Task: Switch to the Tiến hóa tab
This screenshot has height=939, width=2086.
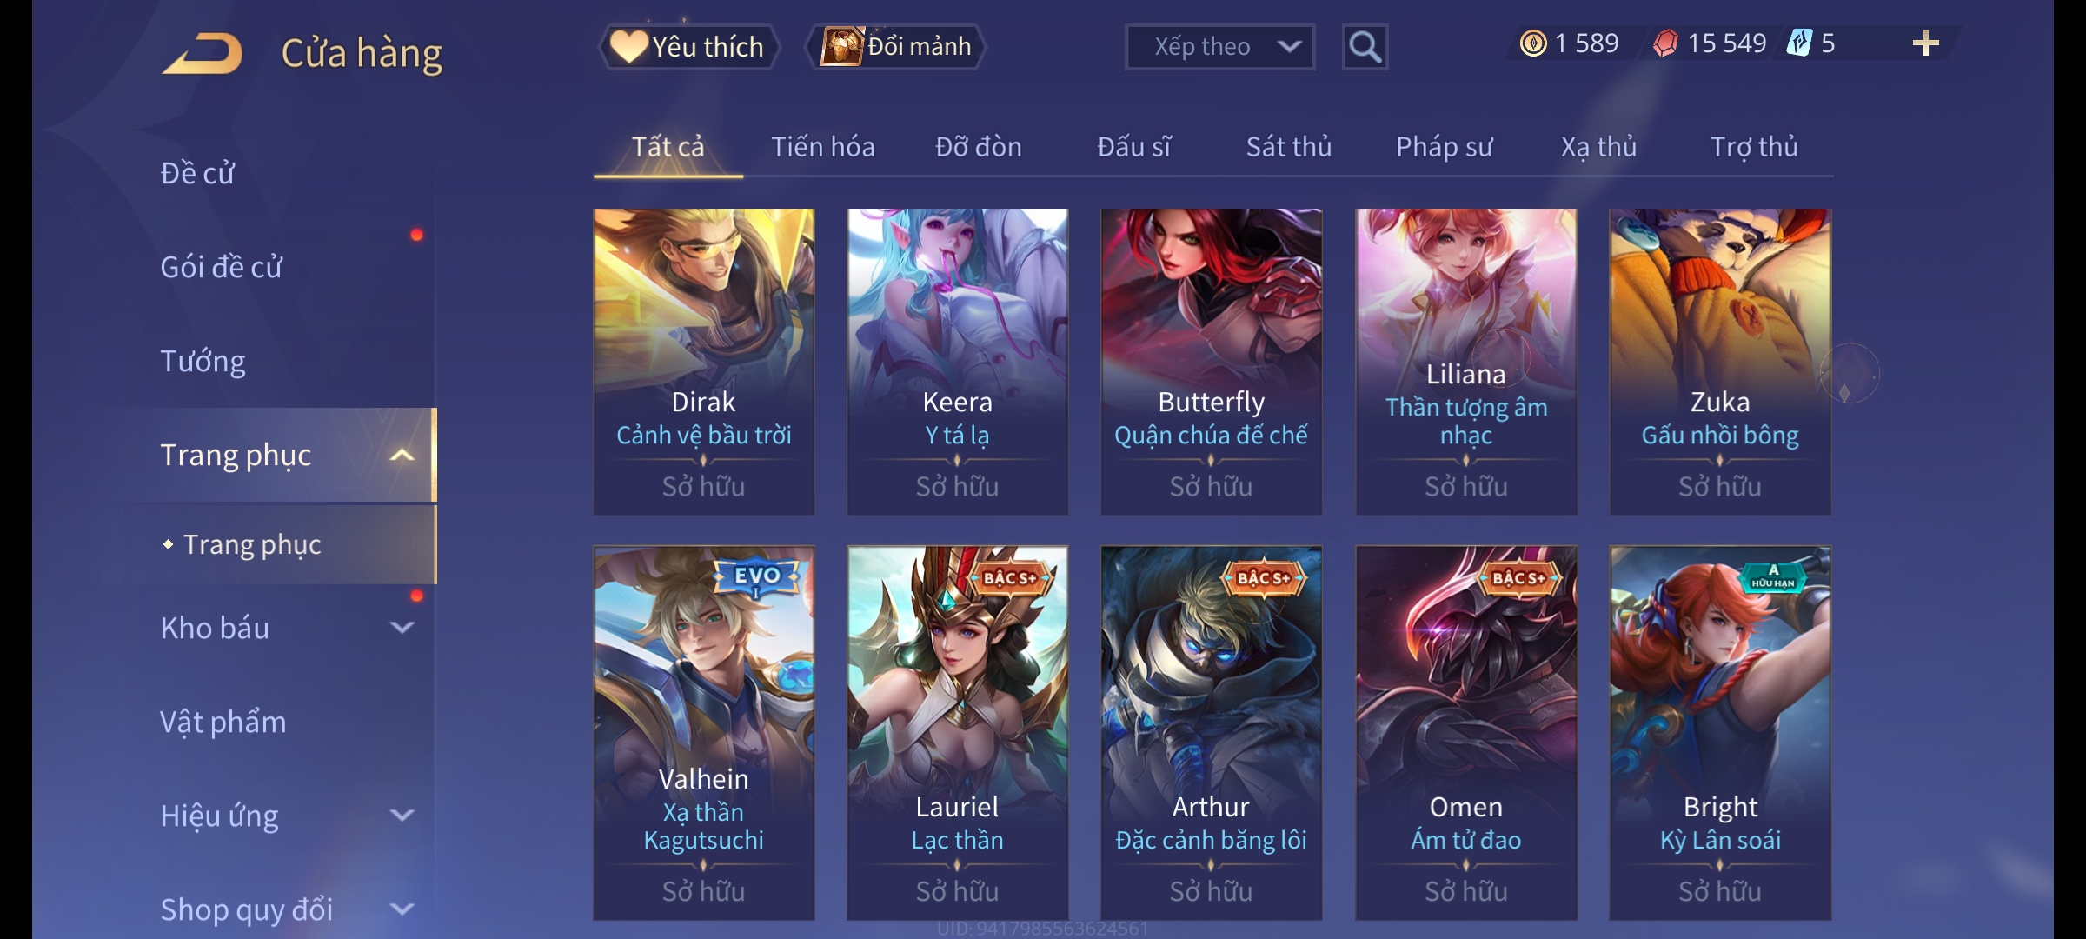Action: [x=822, y=147]
